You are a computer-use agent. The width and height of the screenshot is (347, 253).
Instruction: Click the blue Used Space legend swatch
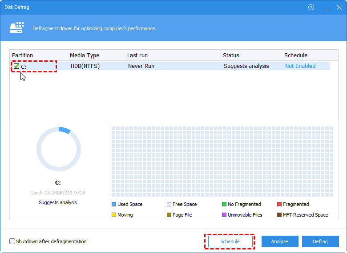[x=114, y=204]
